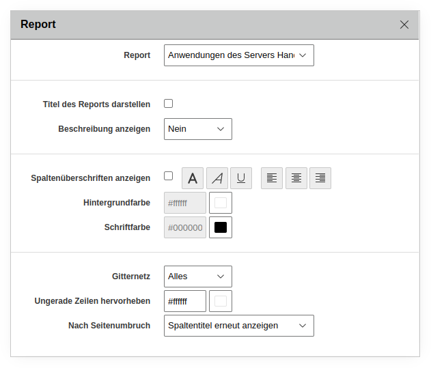Pick the white Hintergrundfarbe color swatch
This screenshot has height=368, width=431.
point(221,203)
